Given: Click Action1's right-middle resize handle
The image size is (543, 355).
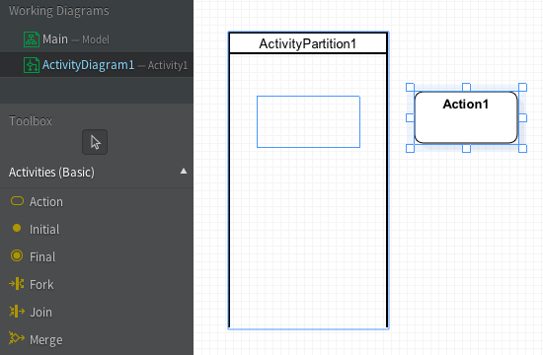Looking at the screenshot, I should (522, 118).
